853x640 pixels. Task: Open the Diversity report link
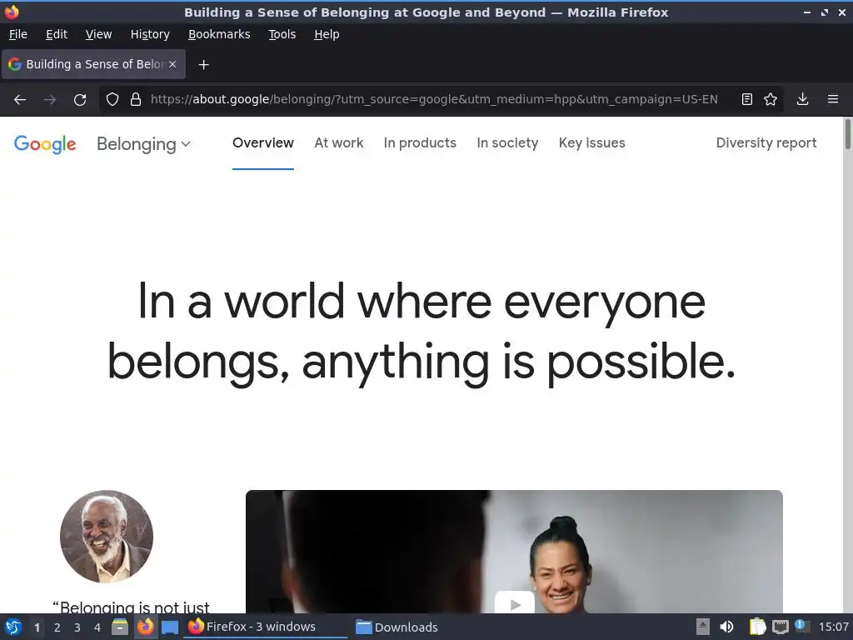click(x=766, y=143)
